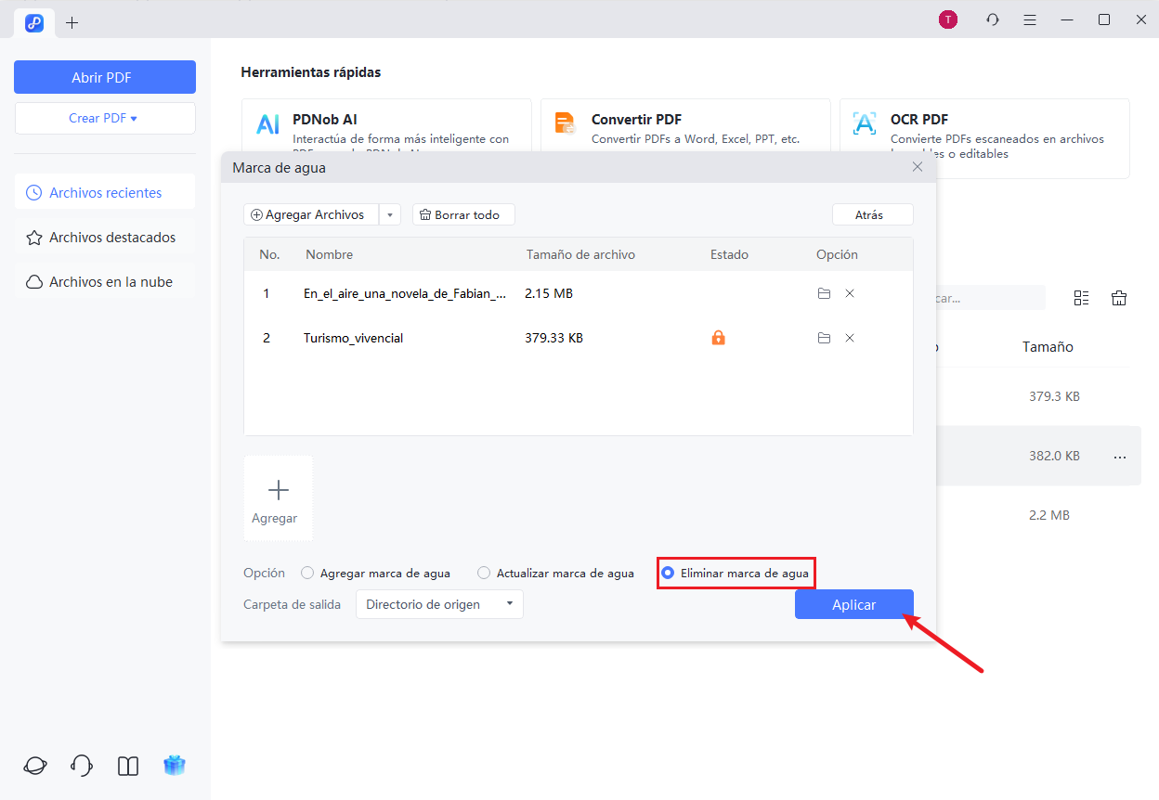
Task: Click the globe language icon
Action: (34, 766)
